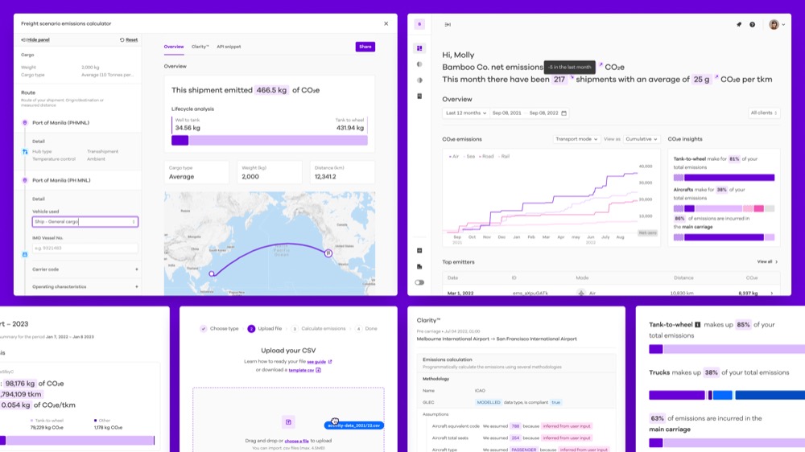Screen dimensions: 805x452
Task: Switch to the Clarity tab
Action: (200, 47)
